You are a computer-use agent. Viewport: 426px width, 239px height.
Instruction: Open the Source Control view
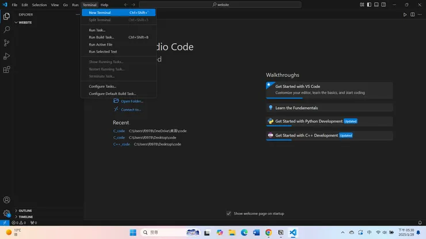pyautogui.click(x=7, y=43)
